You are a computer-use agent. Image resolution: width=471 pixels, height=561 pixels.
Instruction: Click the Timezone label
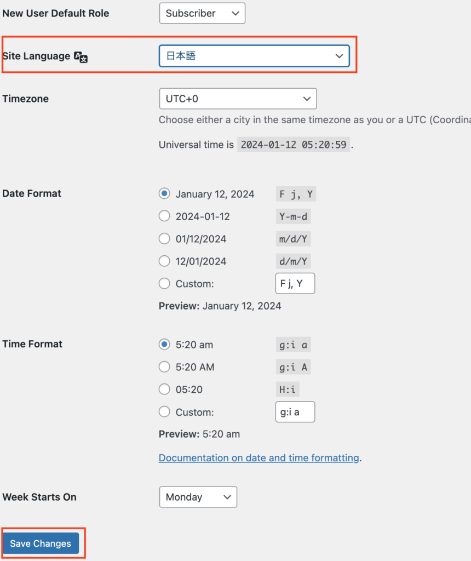(25, 99)
